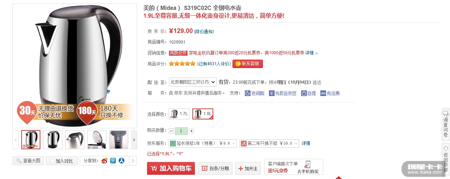Click the 白条/分期 installment button
Viewport: 450px width, 179px height.
point(215,168)
